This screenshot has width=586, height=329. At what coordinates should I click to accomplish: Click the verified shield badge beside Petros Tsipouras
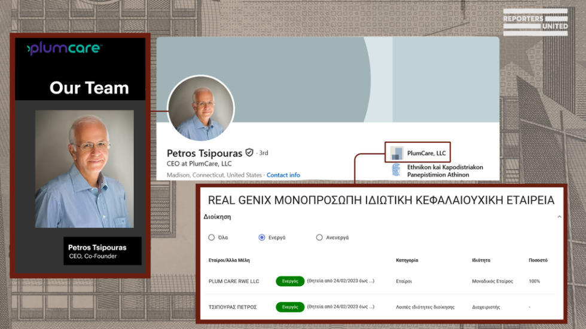coord(249,153)
